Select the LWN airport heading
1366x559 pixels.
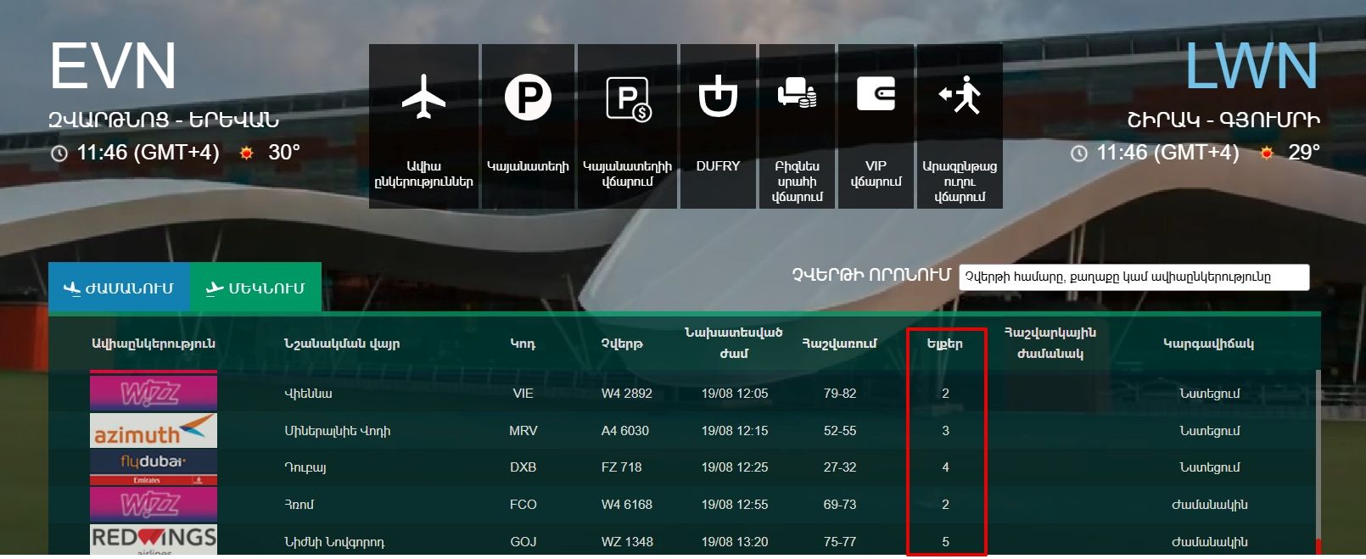tap(1251, 66)
